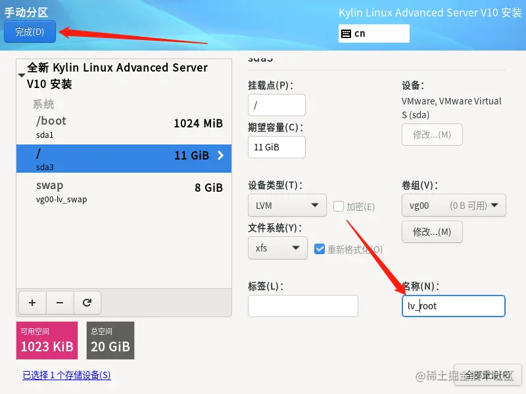Click the minus icon to remove partition
The image size is (526, 394).
click(x=60, y=303)
